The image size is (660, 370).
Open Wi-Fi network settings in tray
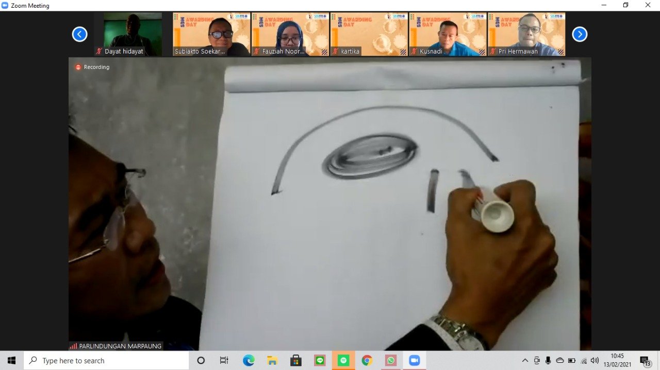[x=584, y=360]
